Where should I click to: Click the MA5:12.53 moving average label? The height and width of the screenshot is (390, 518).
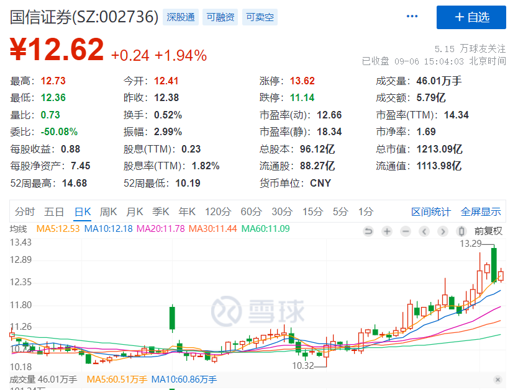pyautogui.click(x=58, y=228)
